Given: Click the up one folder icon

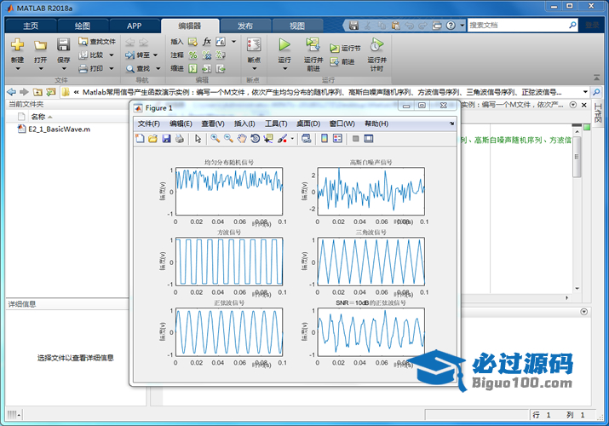Looking at the screenshot, I should (37, 92).
